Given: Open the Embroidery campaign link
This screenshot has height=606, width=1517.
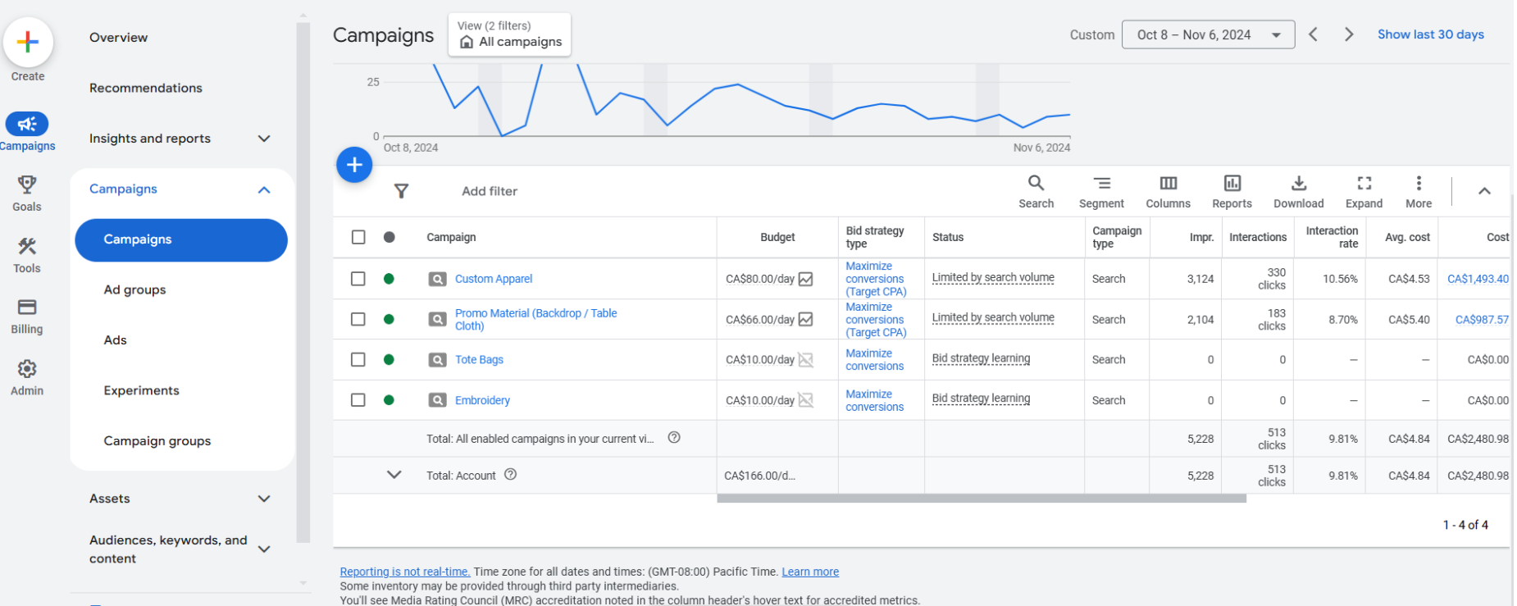Looking at the screenshot, I should tap(482, 400).
